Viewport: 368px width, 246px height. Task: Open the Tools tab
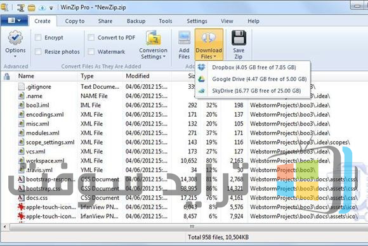click(x=166, y=21)
